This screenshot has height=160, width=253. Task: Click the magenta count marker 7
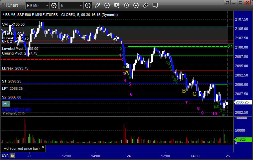(187, 103)
